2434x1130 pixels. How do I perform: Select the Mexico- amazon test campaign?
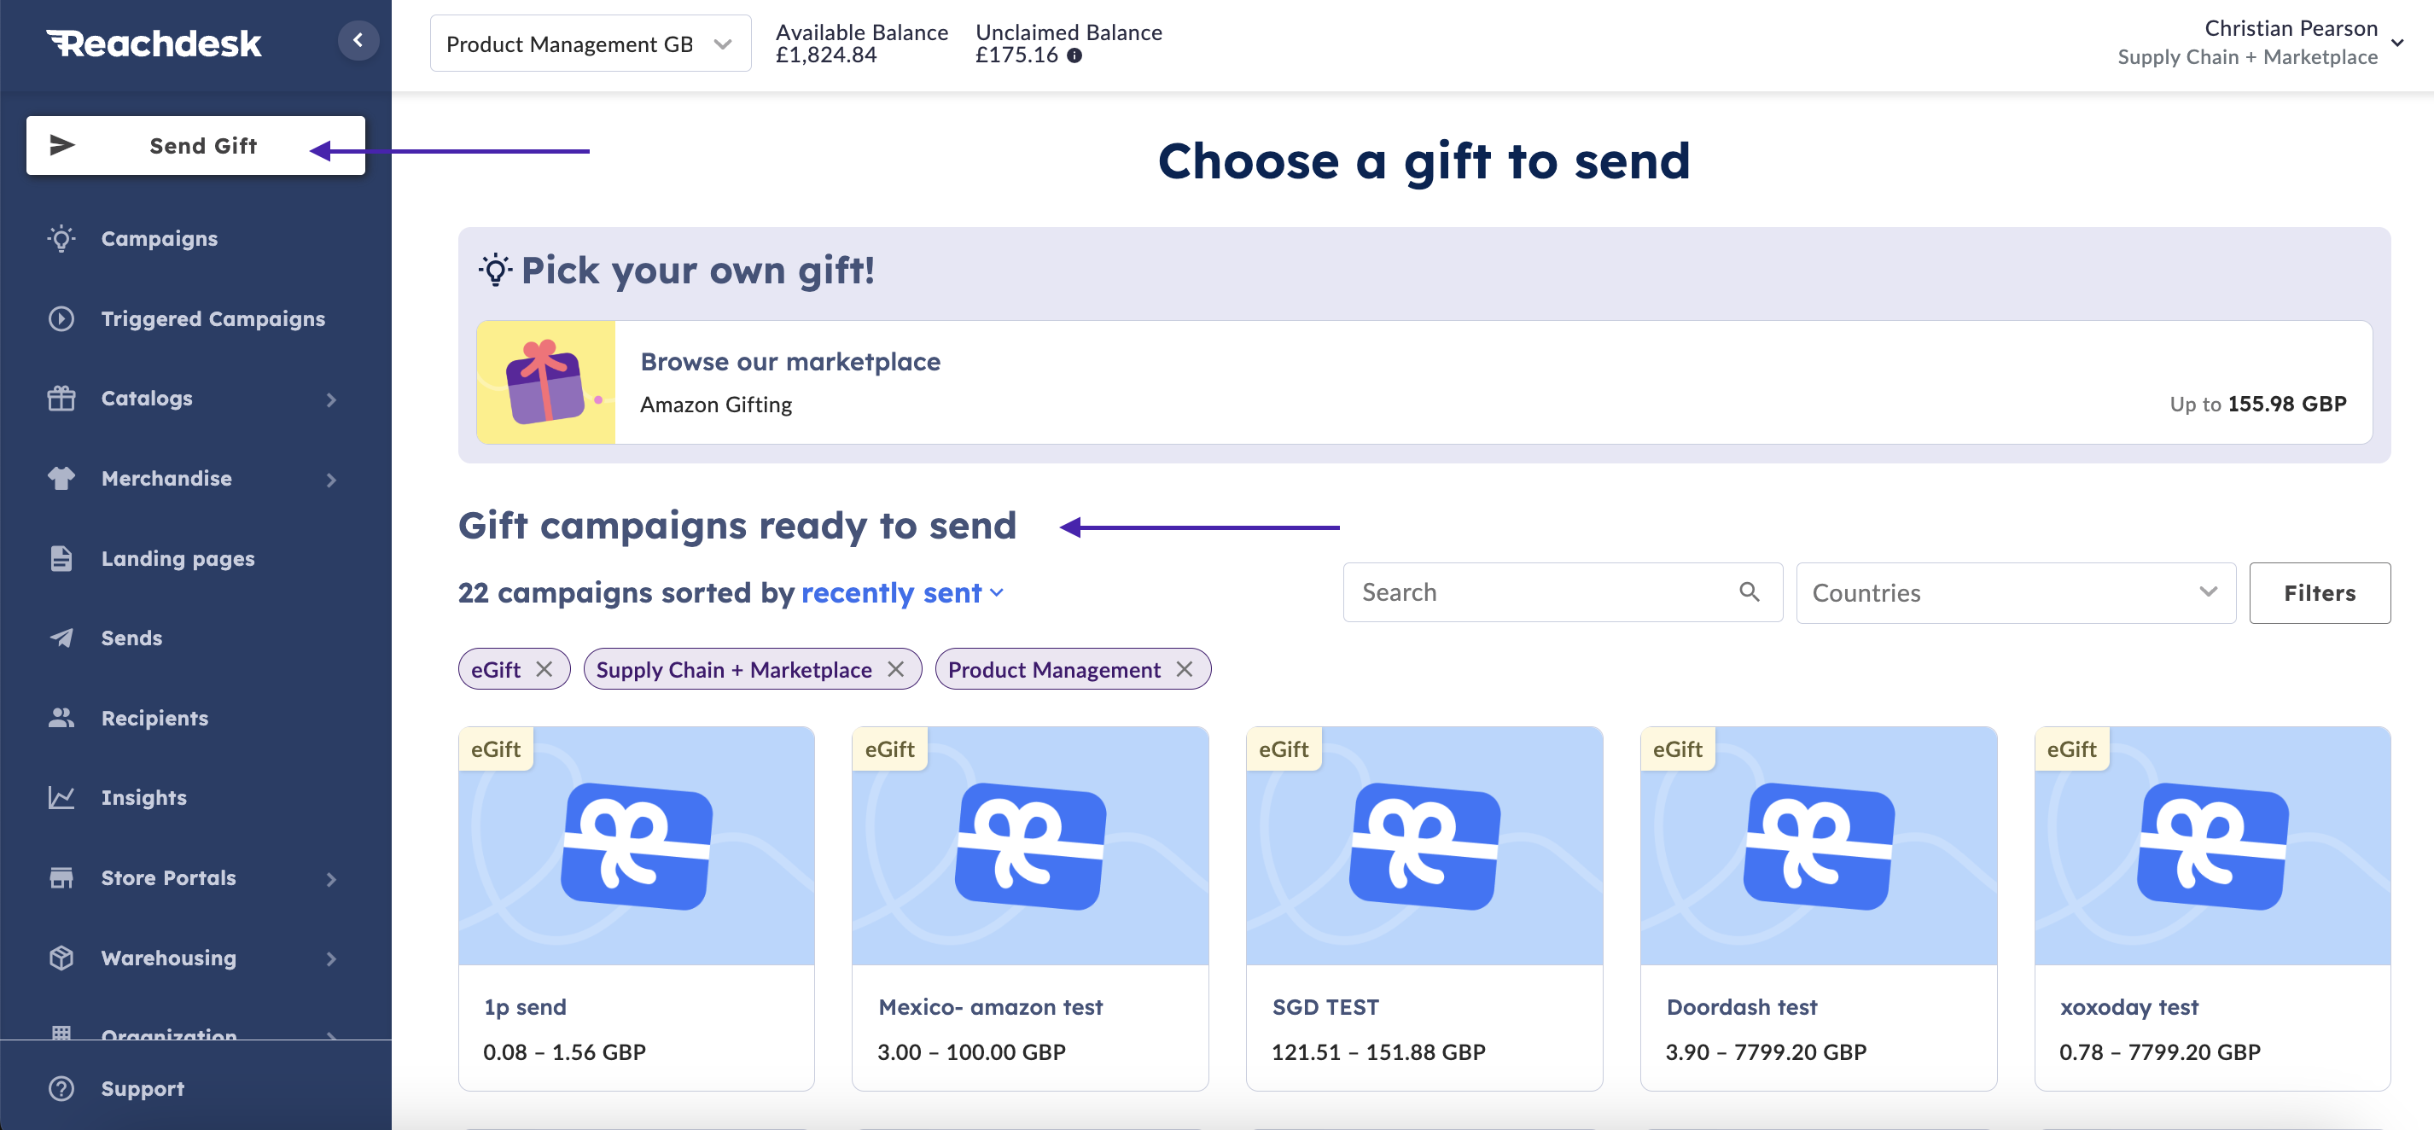coord(1030,908)
